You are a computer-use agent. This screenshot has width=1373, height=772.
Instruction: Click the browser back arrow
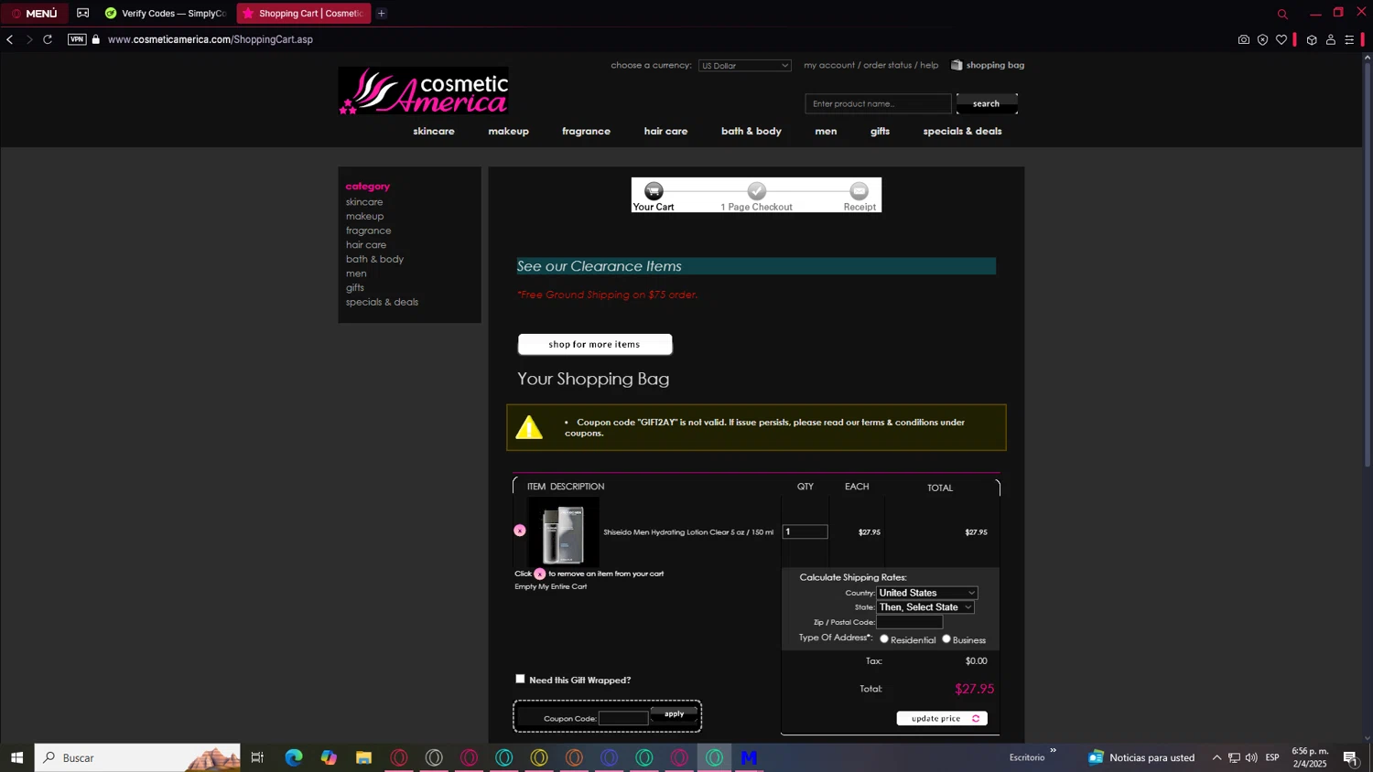tap(10, 39)
